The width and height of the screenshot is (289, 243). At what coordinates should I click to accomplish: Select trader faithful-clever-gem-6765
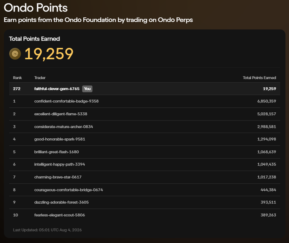tap(57, 89)
